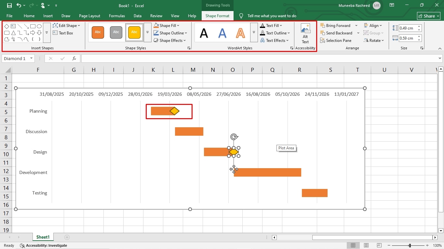Click the fx Insert Function icon
444x249 pixels.
74,58
